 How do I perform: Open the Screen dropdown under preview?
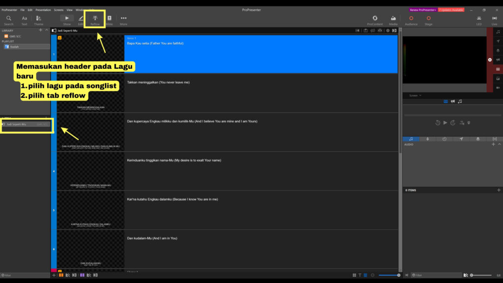coord(415,95)
